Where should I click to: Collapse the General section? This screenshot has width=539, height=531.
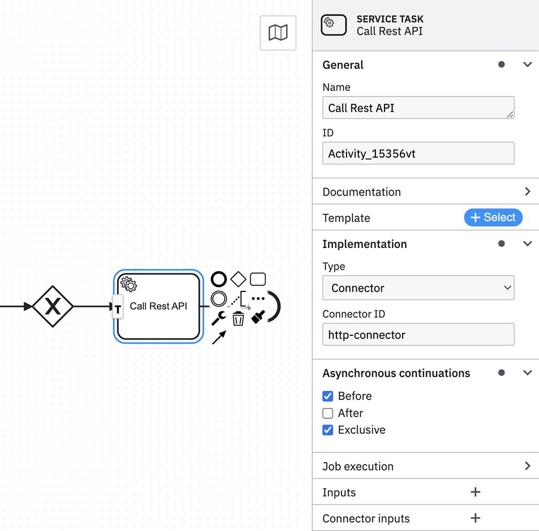pyautogui.click(x=527, y=65)
